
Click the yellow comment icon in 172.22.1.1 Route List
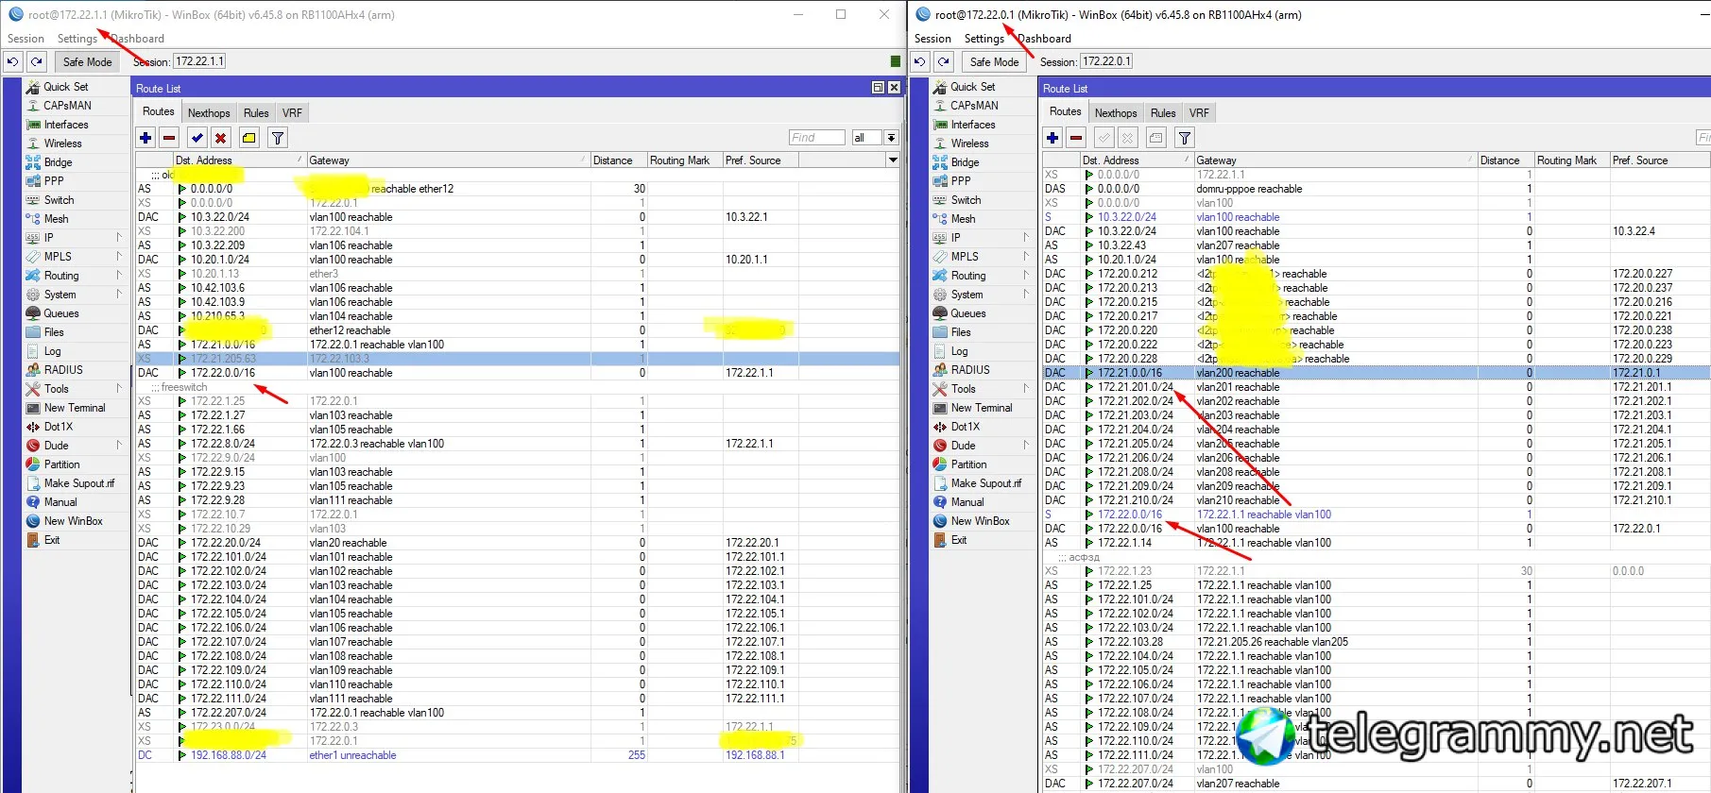[x=248, y=138]
